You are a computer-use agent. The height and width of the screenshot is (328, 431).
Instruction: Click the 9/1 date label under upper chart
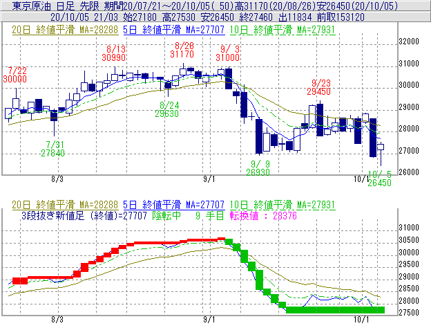coord(209,179)
